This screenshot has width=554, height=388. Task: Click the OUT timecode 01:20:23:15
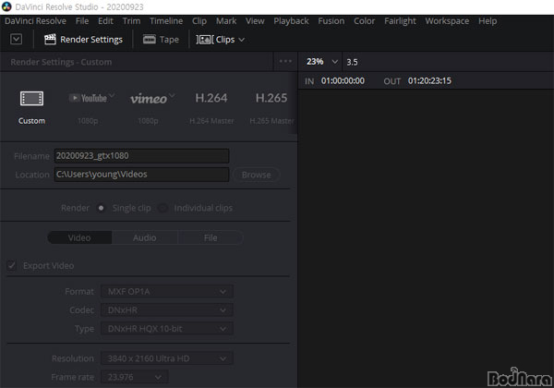coord(429,81)
